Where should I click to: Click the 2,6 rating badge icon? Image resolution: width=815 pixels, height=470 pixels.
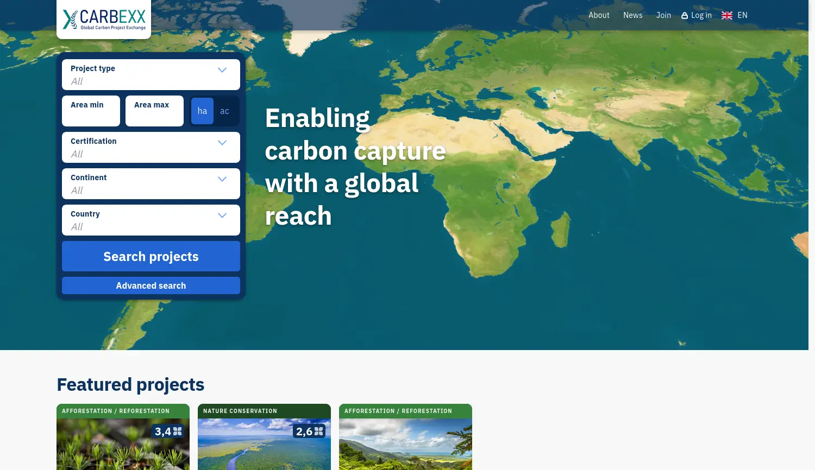(319, 431)
